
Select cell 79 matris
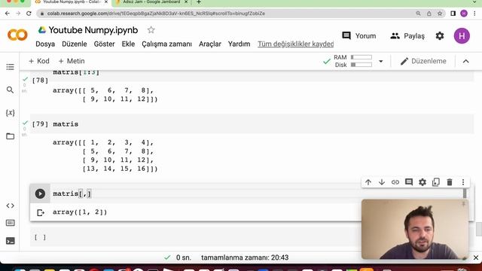click(x=252, y=124)
